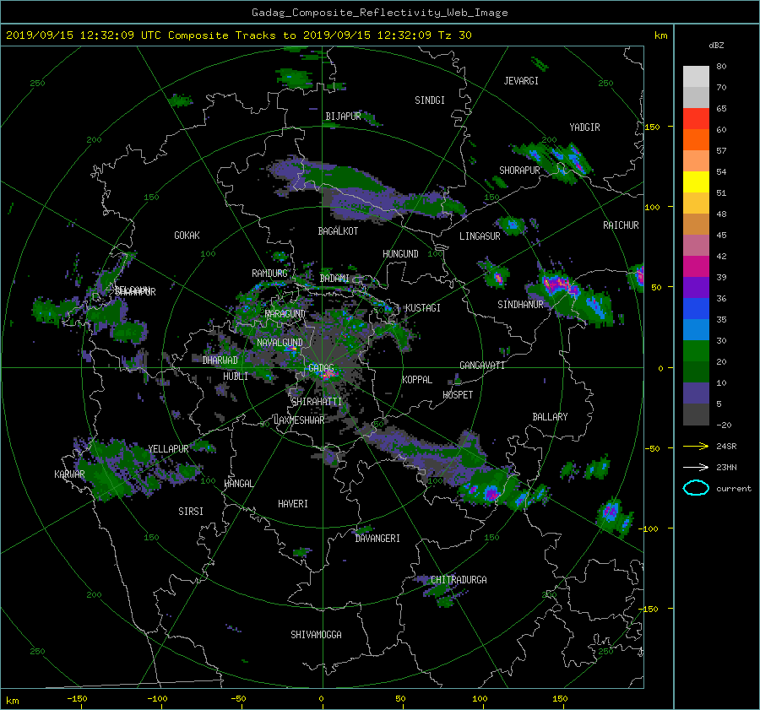This screenshot has height=710, width=760.
Task: Click the strong echo cell near Sindhanur
Action: [560, 286]
